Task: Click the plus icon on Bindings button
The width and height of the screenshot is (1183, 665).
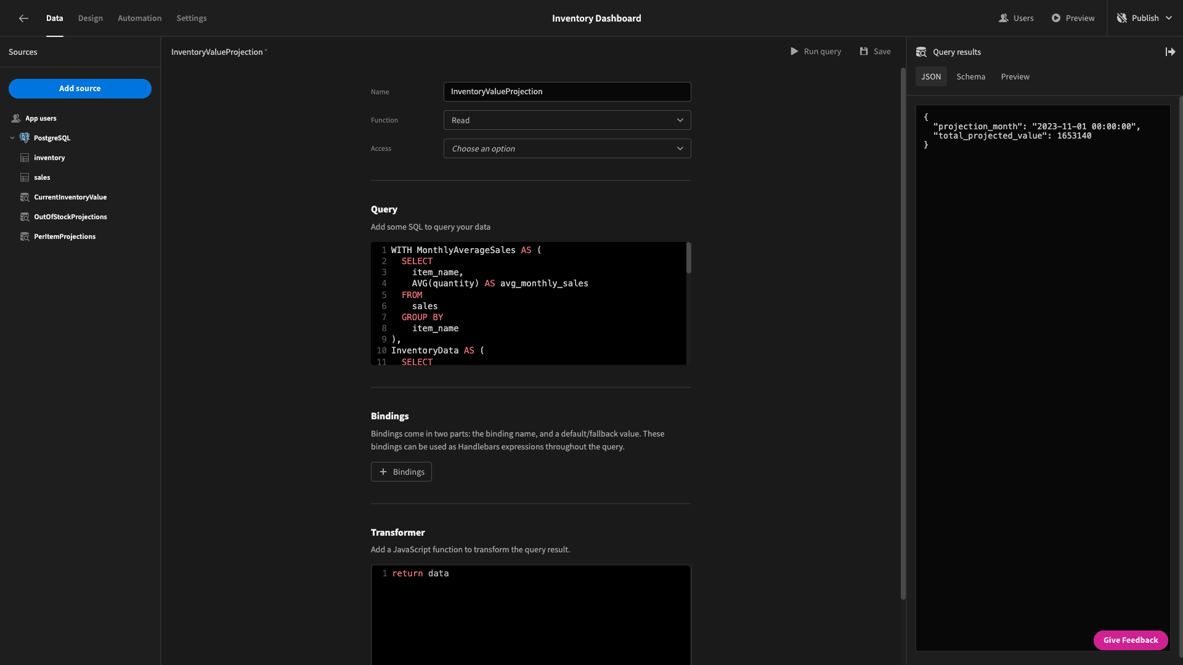Action: coord(383,472)
